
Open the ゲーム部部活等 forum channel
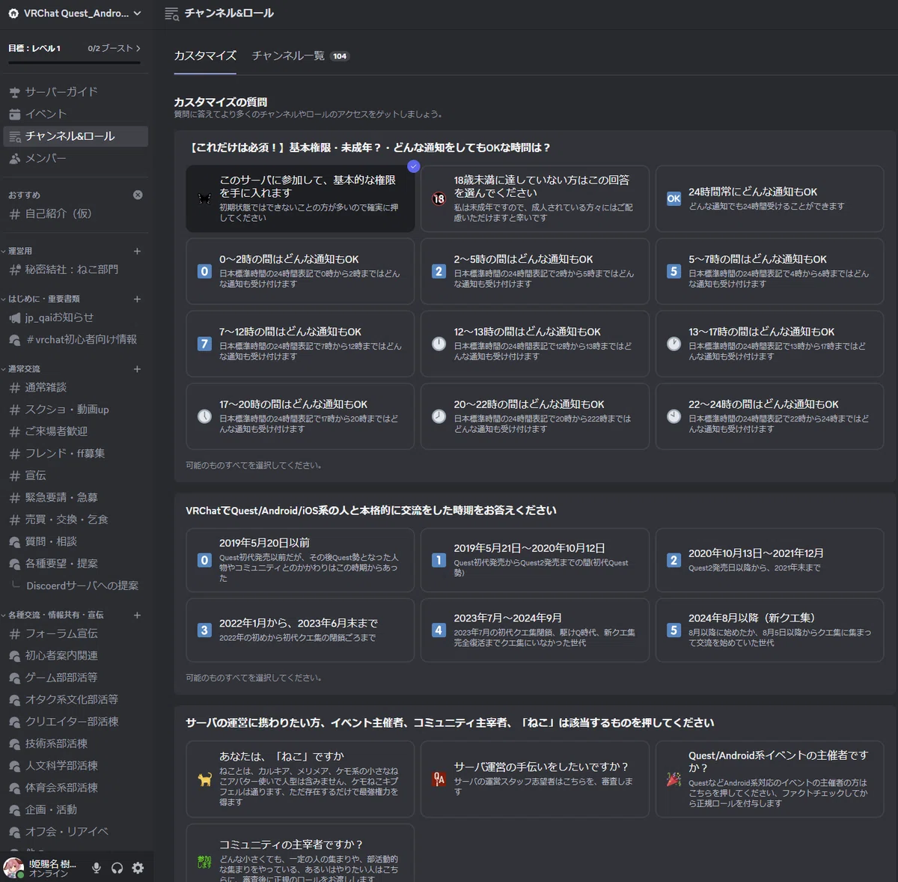pyautogui.click(x=76, y=678)
